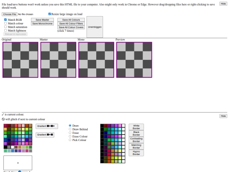Enable the Match colour checkbox
The height and width of the screenshot is (172, 229).
tap(6, 23)
